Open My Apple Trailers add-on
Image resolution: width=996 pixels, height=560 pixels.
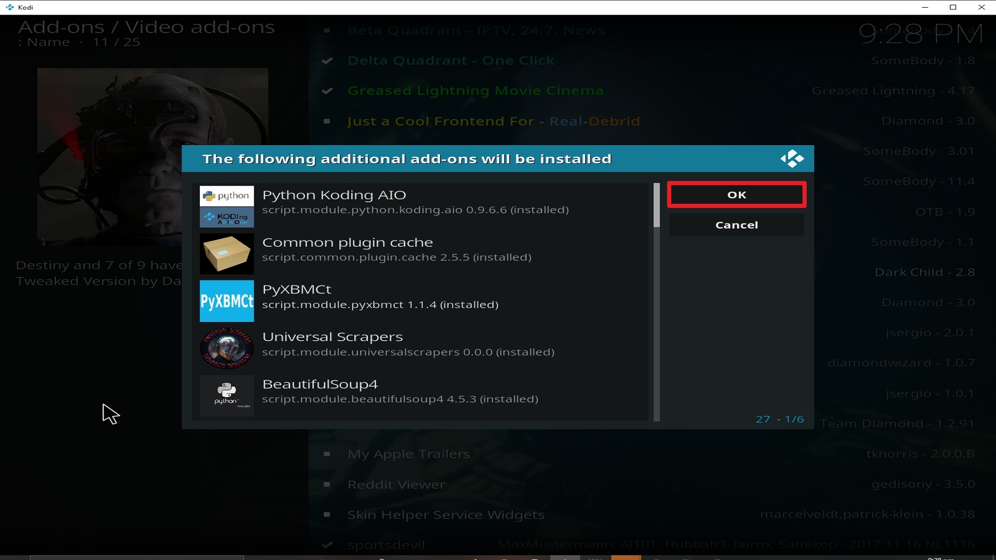click(x=409, y=454)
